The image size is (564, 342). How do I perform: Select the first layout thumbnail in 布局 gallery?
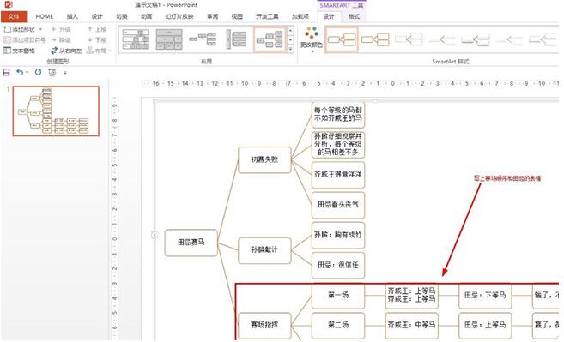[136, 39]
